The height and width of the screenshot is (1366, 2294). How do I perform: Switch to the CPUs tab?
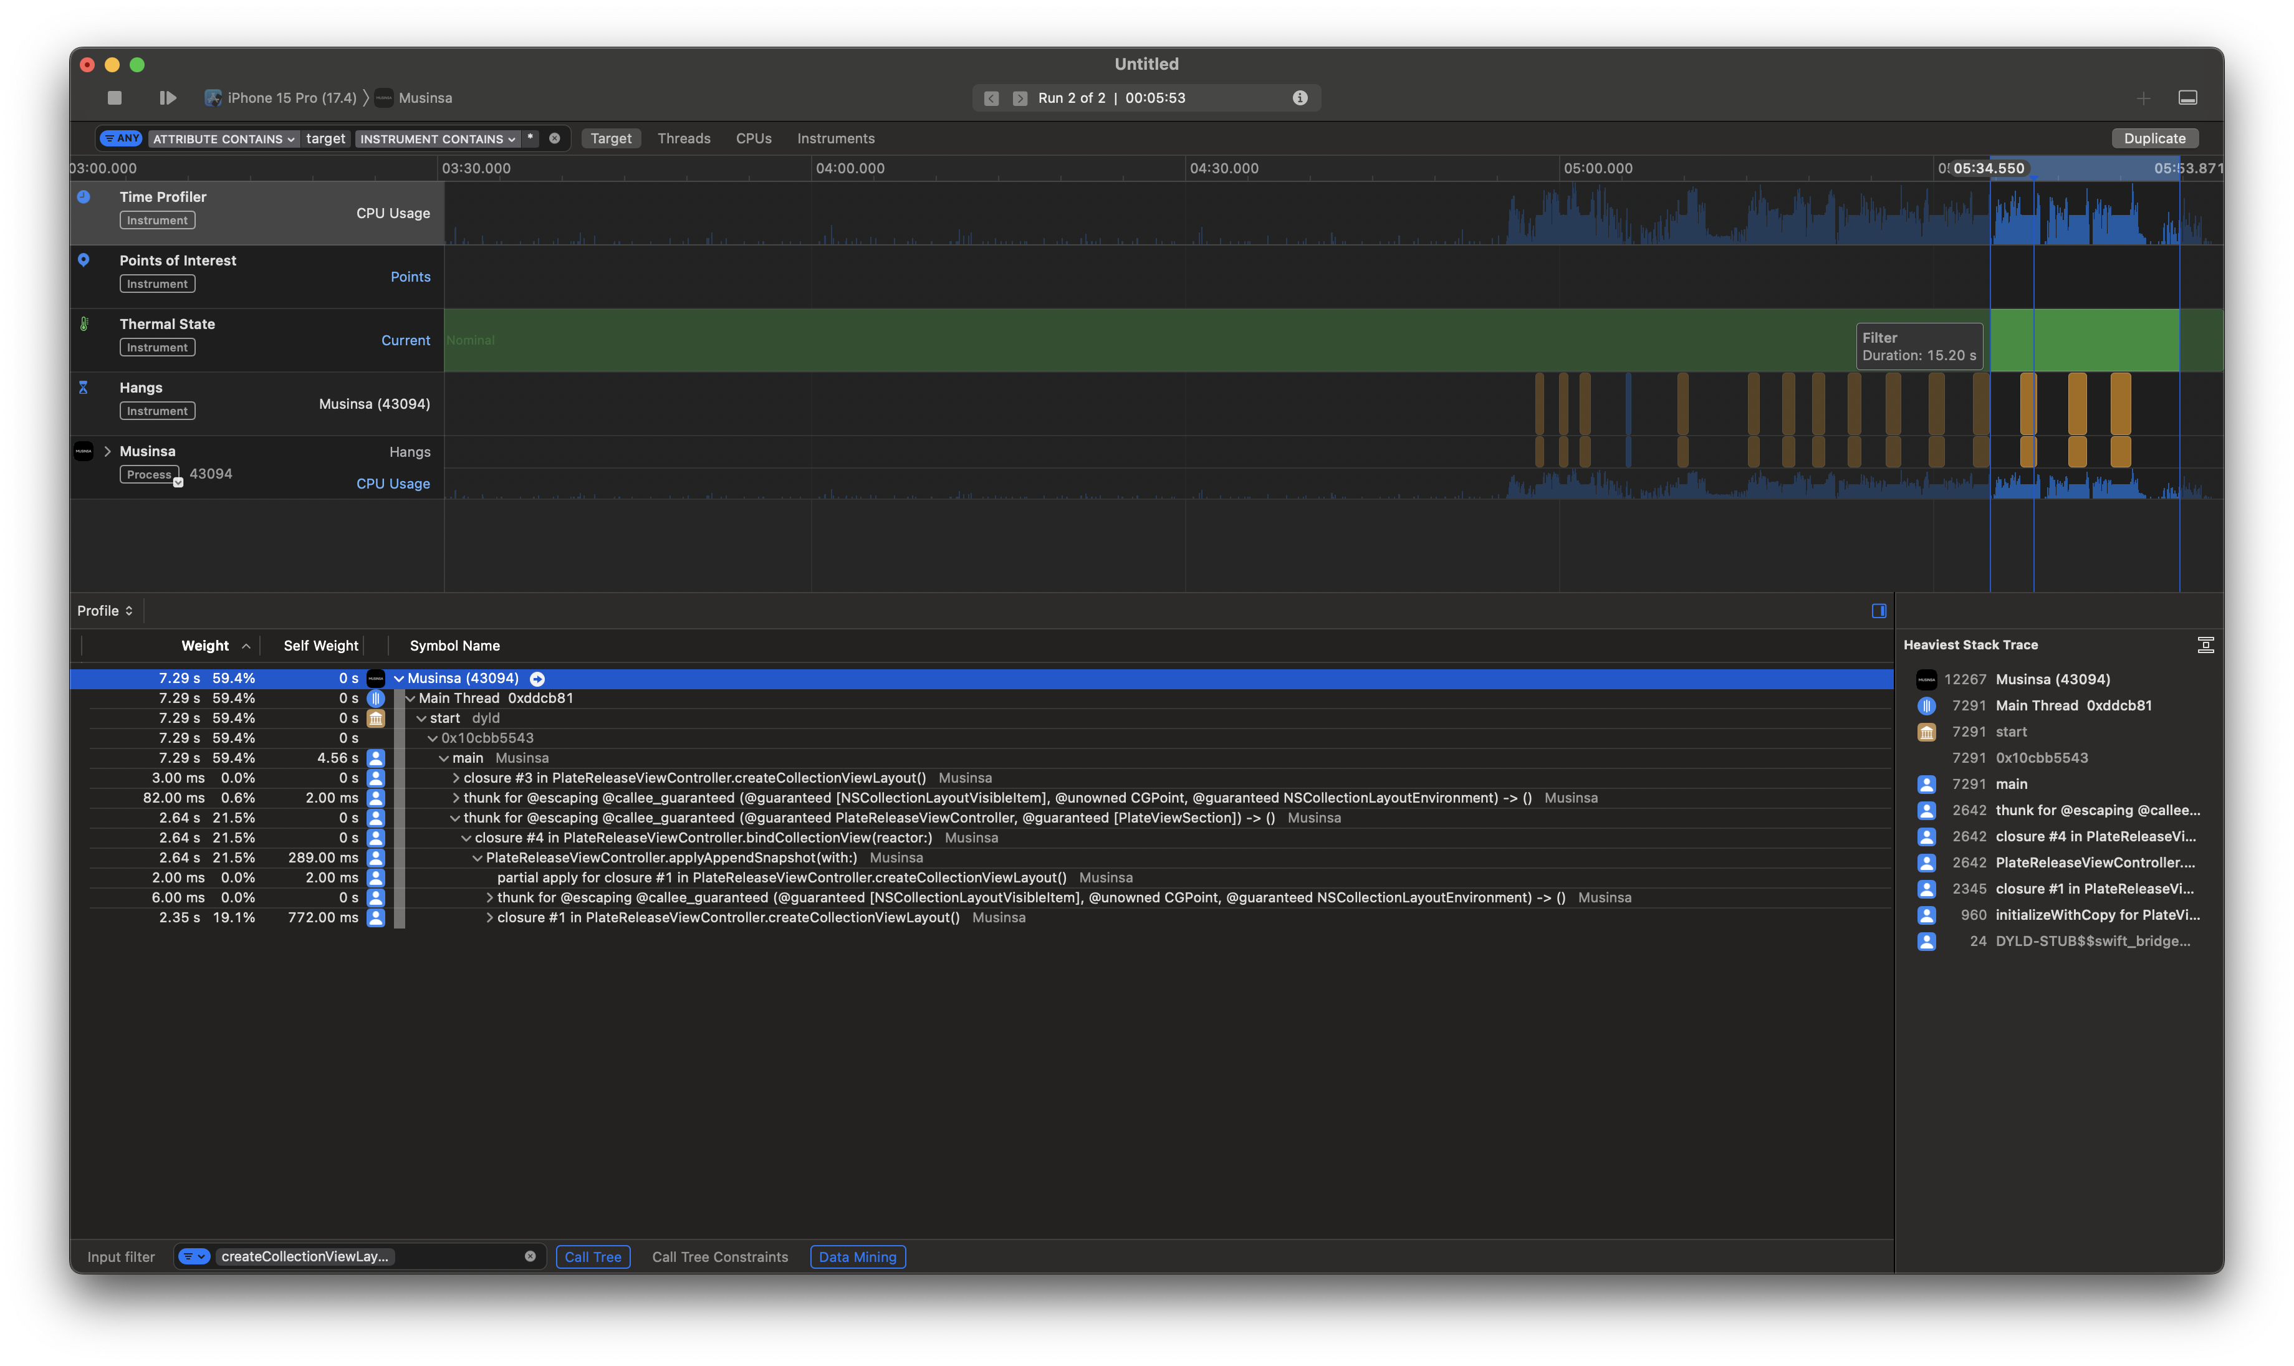(754, 138)
